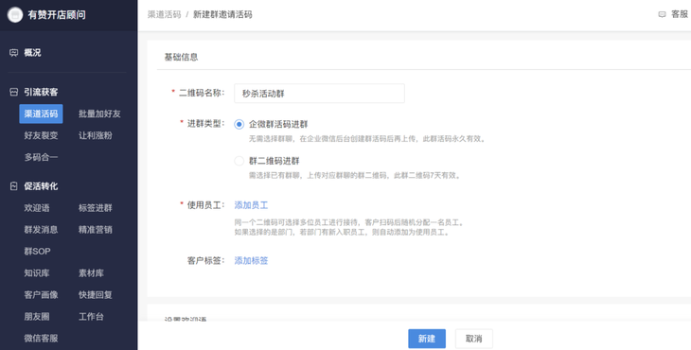Open 微信客服 in the sidebar
Screen dimensions: 691x350
pyautogui.click(x=41, y=338)
